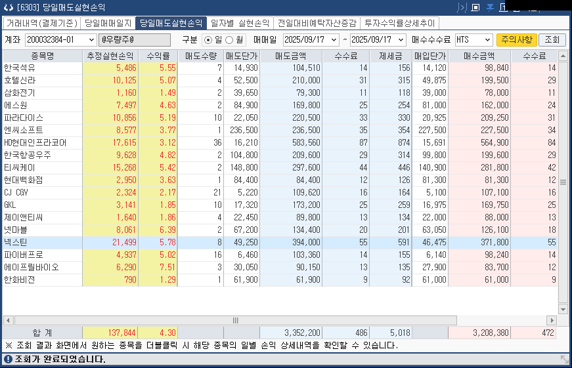Viewport: 572px width, 368px height.
Task: Open the 매수수수료 HTS dropdown
Action: tap(487, 40)
